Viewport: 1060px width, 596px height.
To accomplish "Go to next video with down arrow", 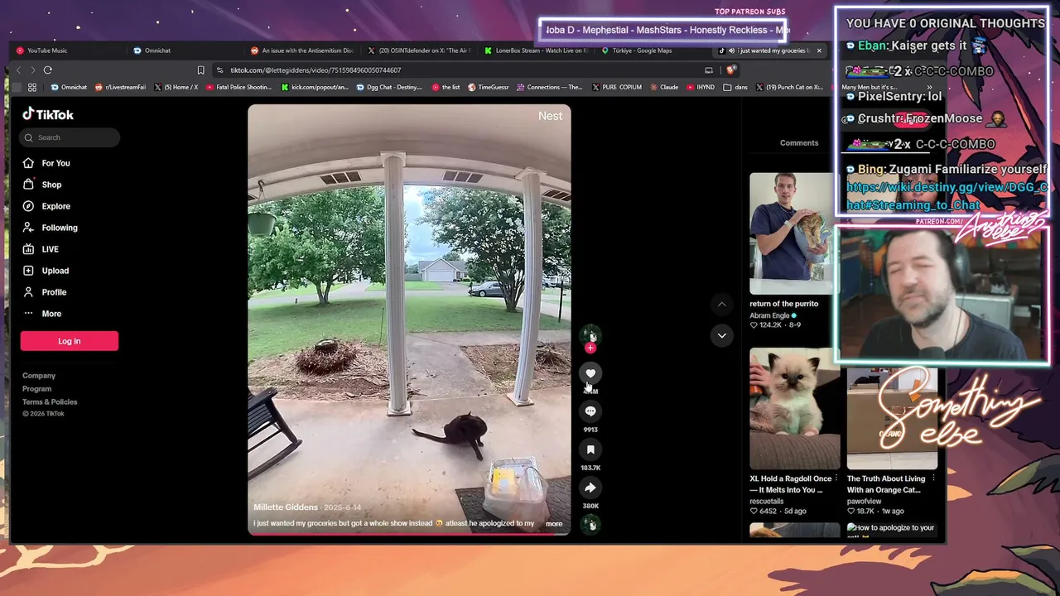I will [x=721, y=335].
